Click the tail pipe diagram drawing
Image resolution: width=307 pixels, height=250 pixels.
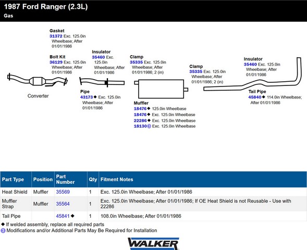click(252, 74)
